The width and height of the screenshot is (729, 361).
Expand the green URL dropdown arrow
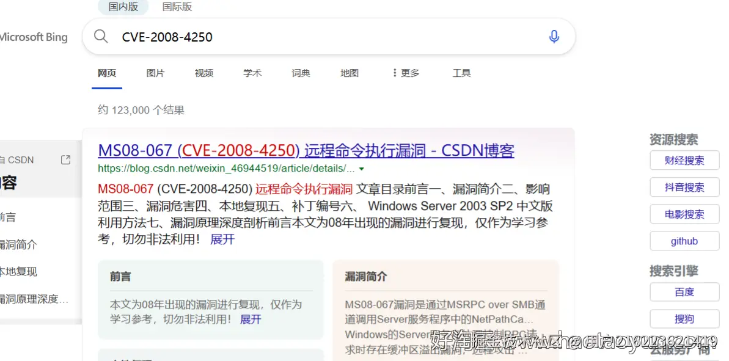coord(362,169)
